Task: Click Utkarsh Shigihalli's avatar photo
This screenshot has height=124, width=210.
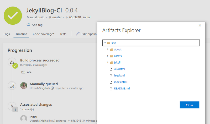Action: click(24, 86)
